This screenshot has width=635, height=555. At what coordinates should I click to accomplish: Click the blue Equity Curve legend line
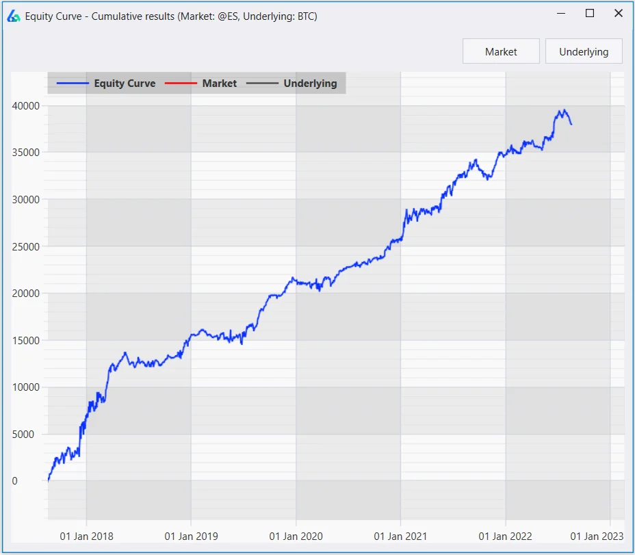point(73,83)
